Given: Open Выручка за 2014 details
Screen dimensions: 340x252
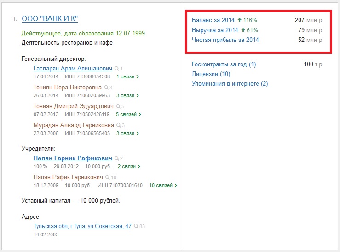Looking at the screenshot, I should click(215, 30).
